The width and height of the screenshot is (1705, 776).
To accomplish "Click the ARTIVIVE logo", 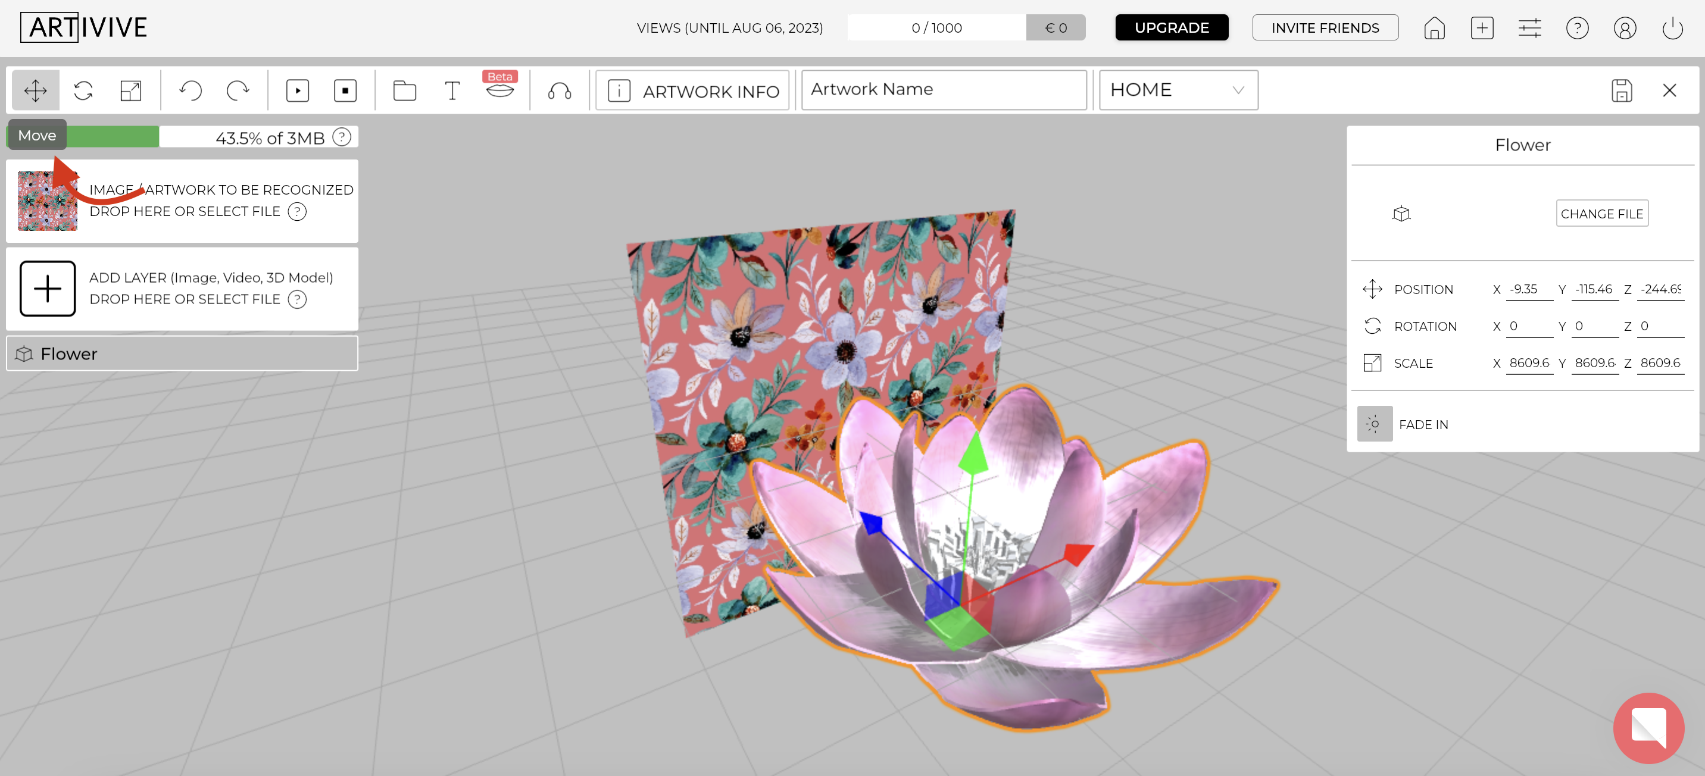I will click(x=84, y=27).
